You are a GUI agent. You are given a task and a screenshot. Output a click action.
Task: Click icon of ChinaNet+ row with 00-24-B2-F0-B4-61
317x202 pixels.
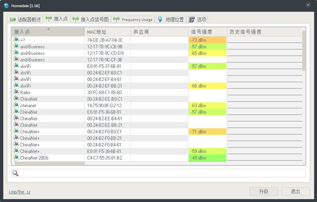pos(16,144)
